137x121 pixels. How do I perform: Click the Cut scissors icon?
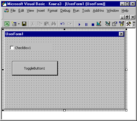[33, 24]
